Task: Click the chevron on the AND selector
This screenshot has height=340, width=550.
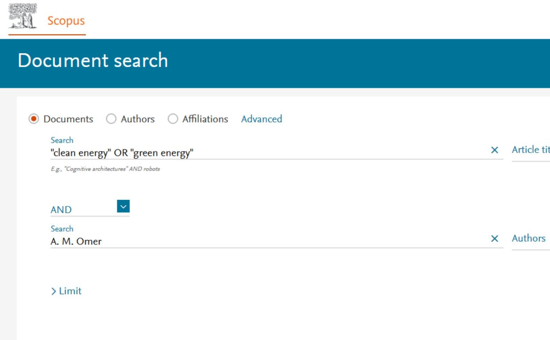Action: 123,206
